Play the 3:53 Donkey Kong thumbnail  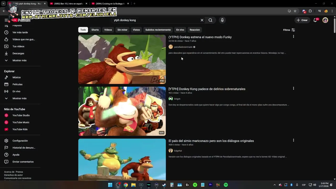point(122,59)
